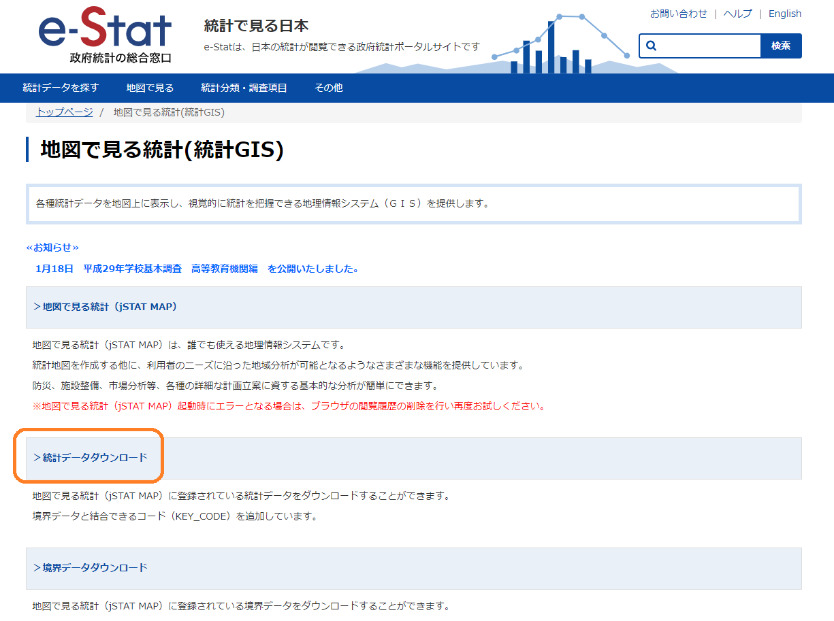Screen dimensions: 834x621
Task: Click the magnifying glass search icon
Action: [652, 46]
